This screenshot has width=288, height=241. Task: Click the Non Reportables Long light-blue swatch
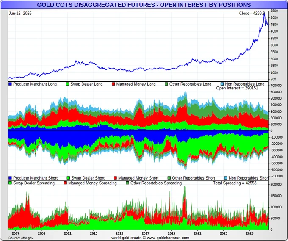[x=222, y=84]
